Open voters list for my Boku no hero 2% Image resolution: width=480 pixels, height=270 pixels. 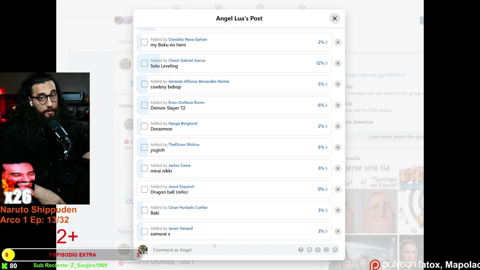[322, 42]
